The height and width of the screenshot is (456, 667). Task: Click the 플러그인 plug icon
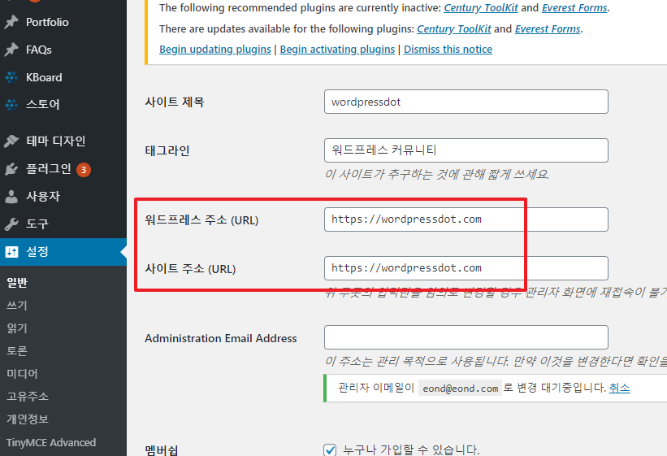coord(11,169)
